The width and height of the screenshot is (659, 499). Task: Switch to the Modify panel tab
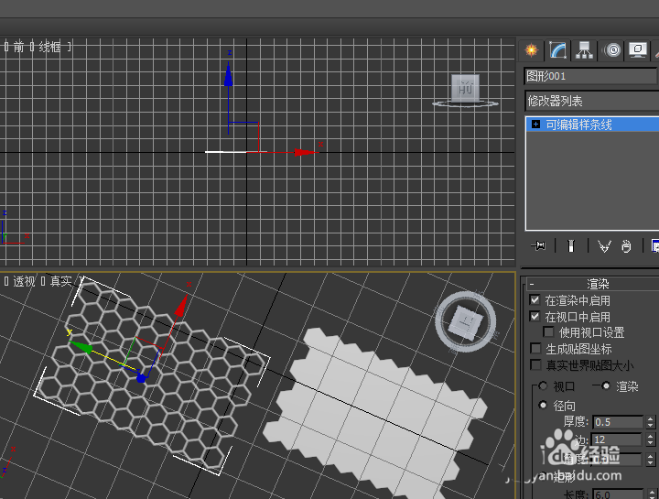(x=557, y=50)
